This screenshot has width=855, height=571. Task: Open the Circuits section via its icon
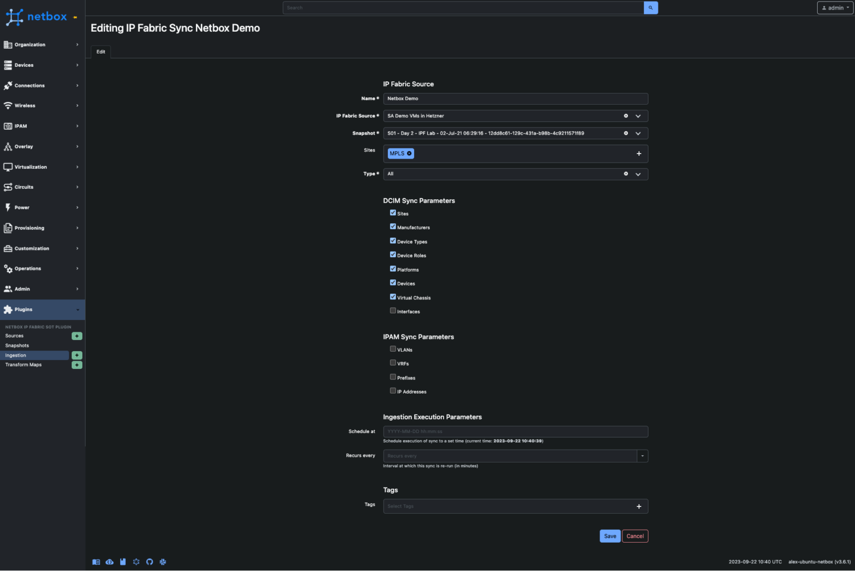pos(8,187)
